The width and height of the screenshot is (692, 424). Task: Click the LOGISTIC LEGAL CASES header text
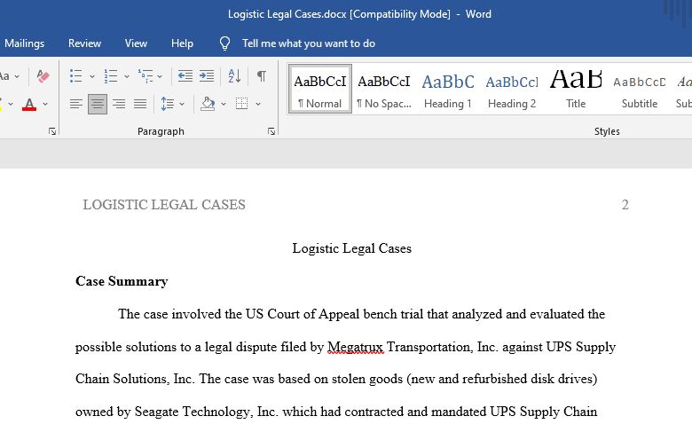tap(164, 205)
